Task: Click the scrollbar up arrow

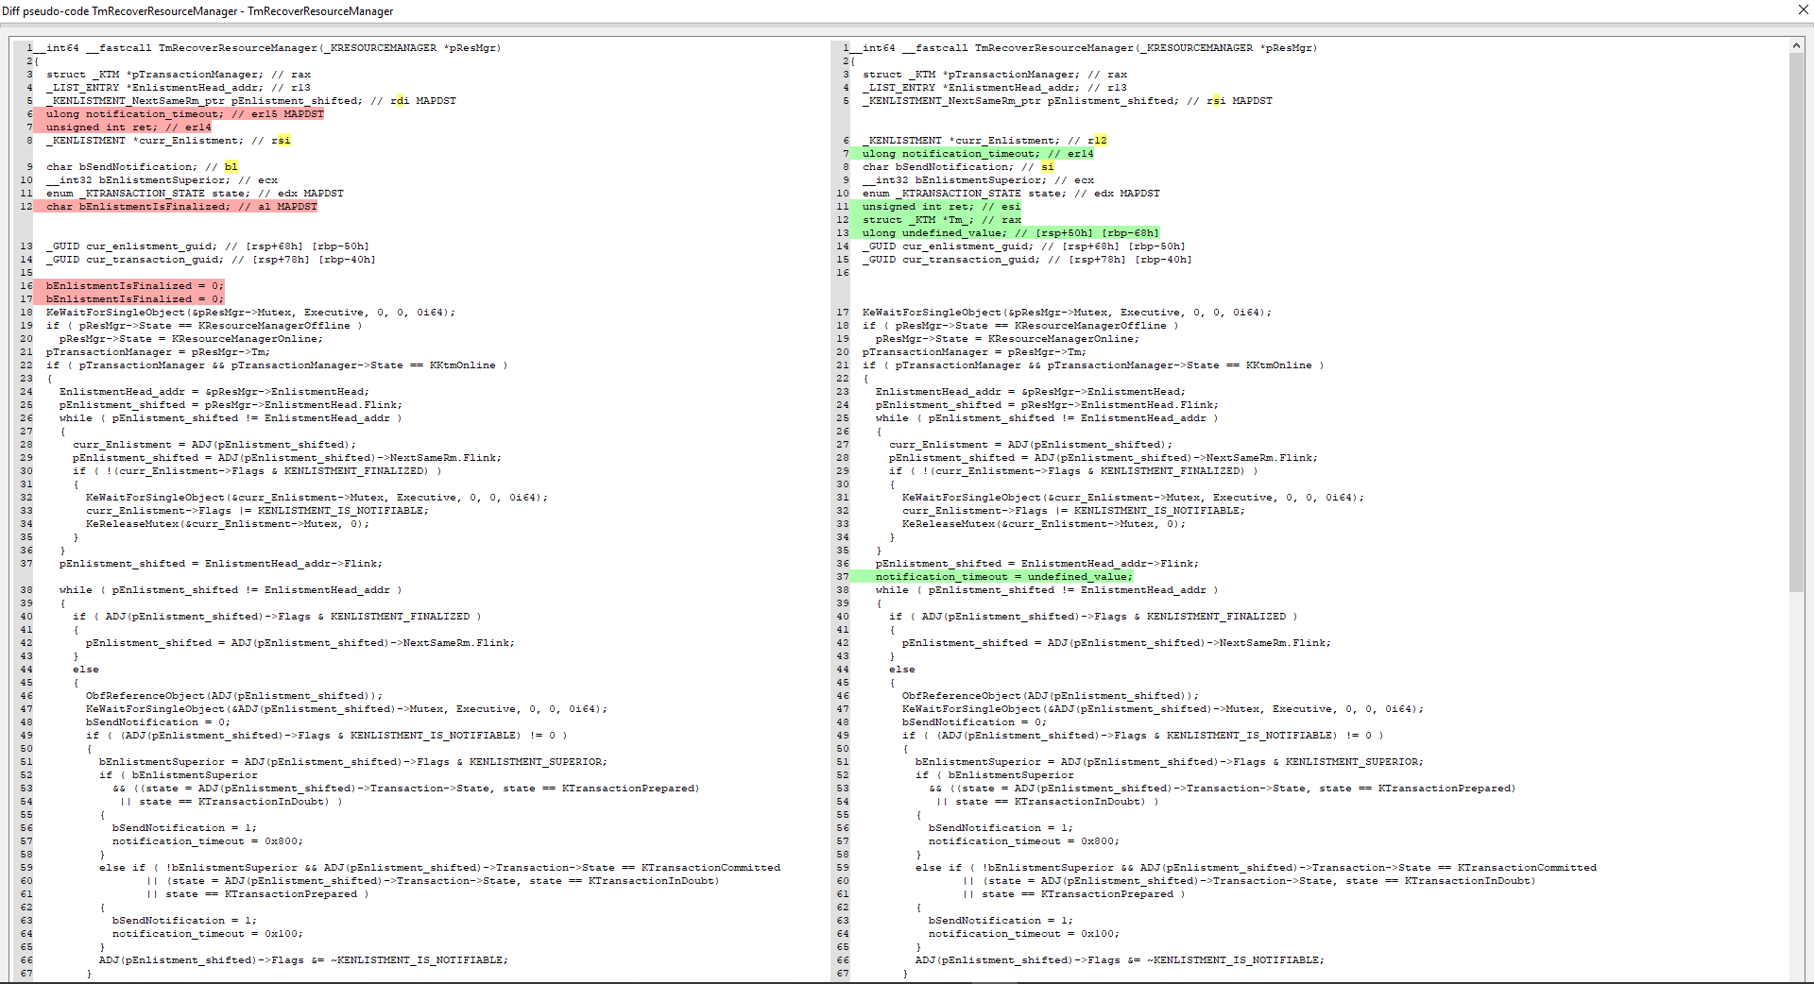Action: [1796, 45]
